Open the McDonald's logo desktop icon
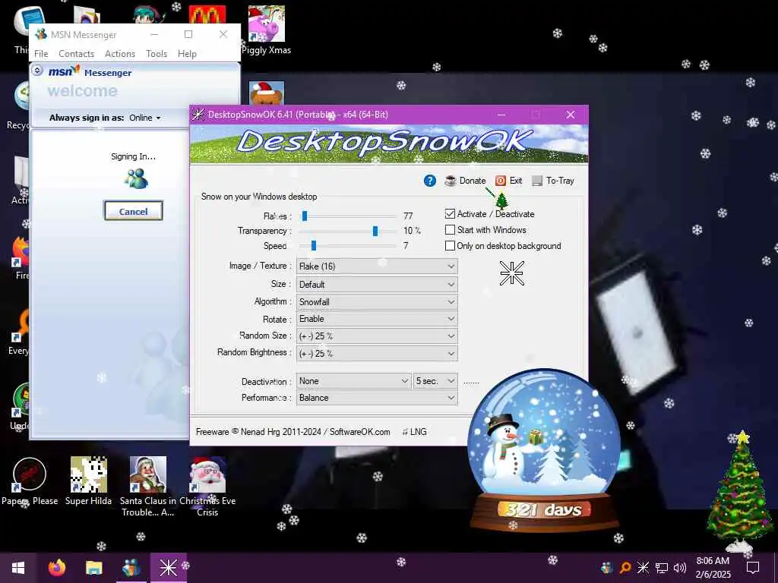The width and height of the screenshot is (778, 583). pos(207,14)
